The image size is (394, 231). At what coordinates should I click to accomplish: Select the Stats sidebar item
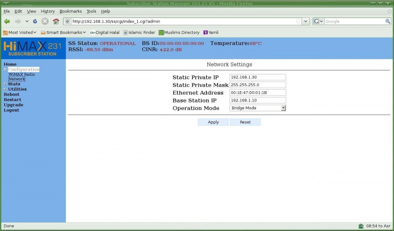pyautogui.click(x=14, y=84)
